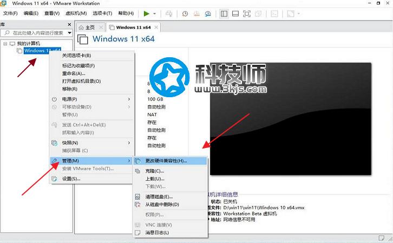The width and height of the screenshot is (393, 243).
Task: Click the Workstation Beta 虚拟机 compatibility text
Action: [250, 213]
